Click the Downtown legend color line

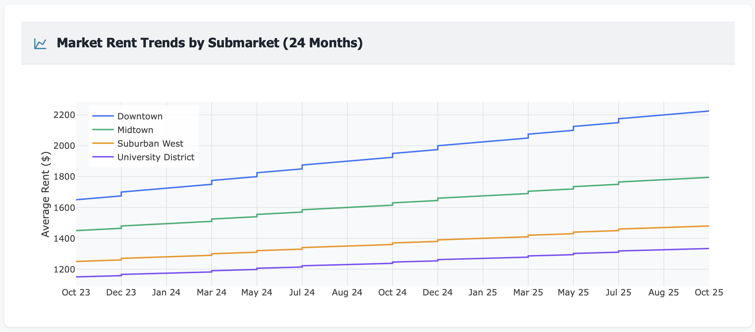coord(103,116)
